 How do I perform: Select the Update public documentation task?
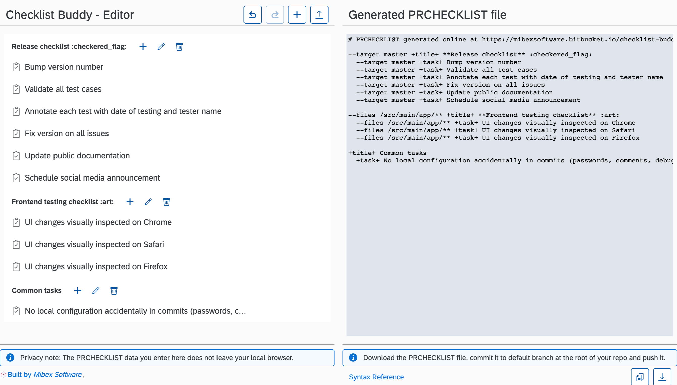[x=77, y=156]
